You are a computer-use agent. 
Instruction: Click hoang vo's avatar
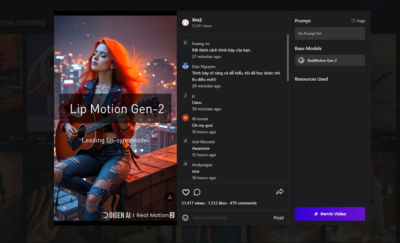[x=185, y=43]
